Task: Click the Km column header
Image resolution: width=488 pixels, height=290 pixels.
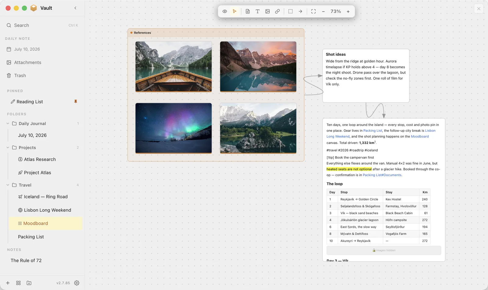Action: tap(425, 192)
